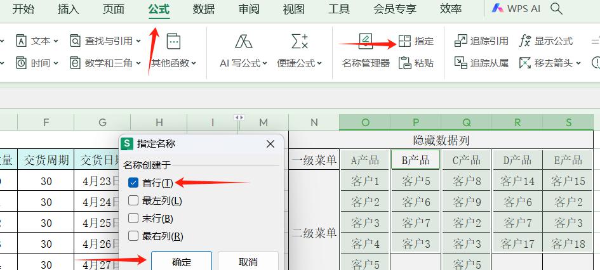Expand the 便捷公式 dropdown
The image size is (600, 270).
click(x=319, y=63)
